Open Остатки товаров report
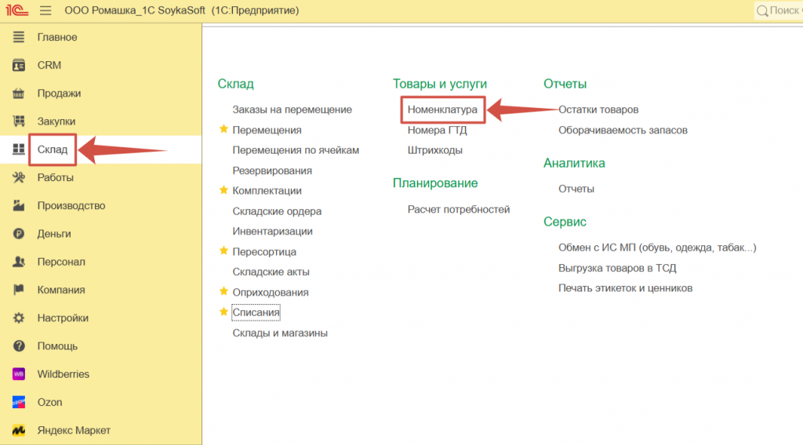 tap(598, 110)
